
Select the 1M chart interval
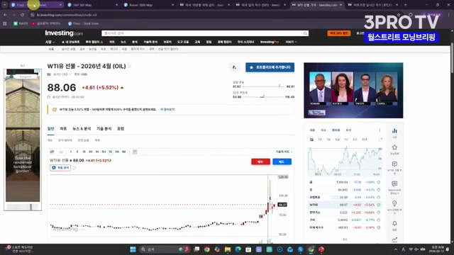(x=123, y=152)
